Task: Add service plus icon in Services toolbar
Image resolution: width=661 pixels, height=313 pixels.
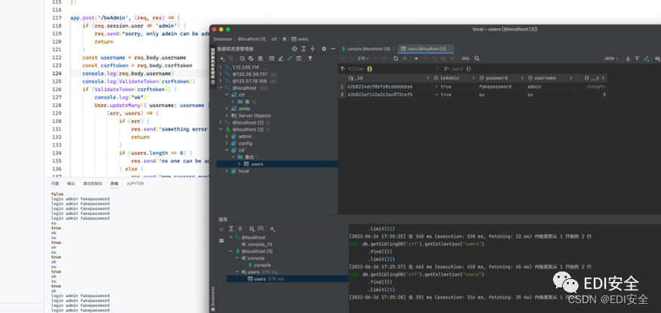Action: (x=272, y=229)
